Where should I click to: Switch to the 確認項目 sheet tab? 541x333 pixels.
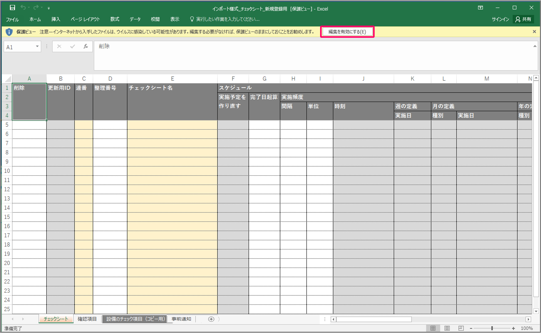tap(87, 319)
